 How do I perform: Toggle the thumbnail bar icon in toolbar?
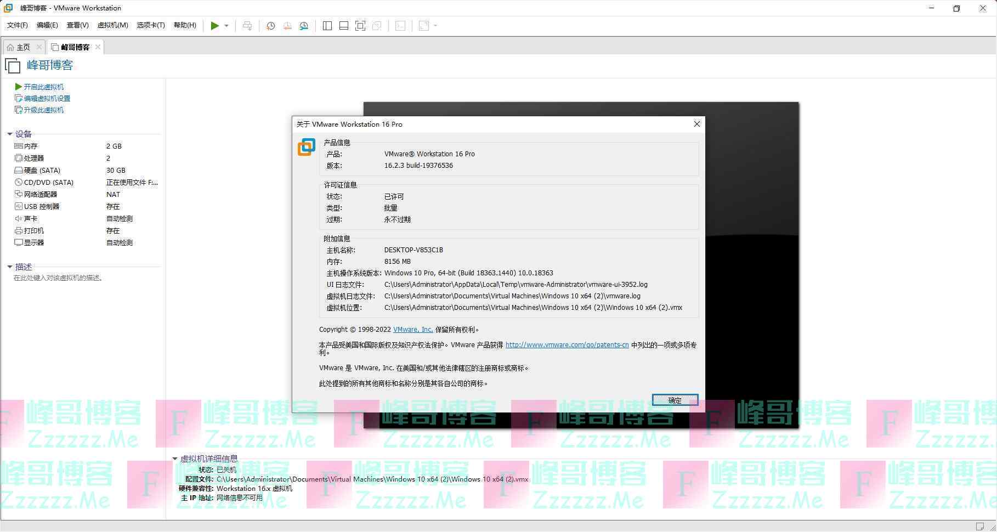tap(344, 26)
